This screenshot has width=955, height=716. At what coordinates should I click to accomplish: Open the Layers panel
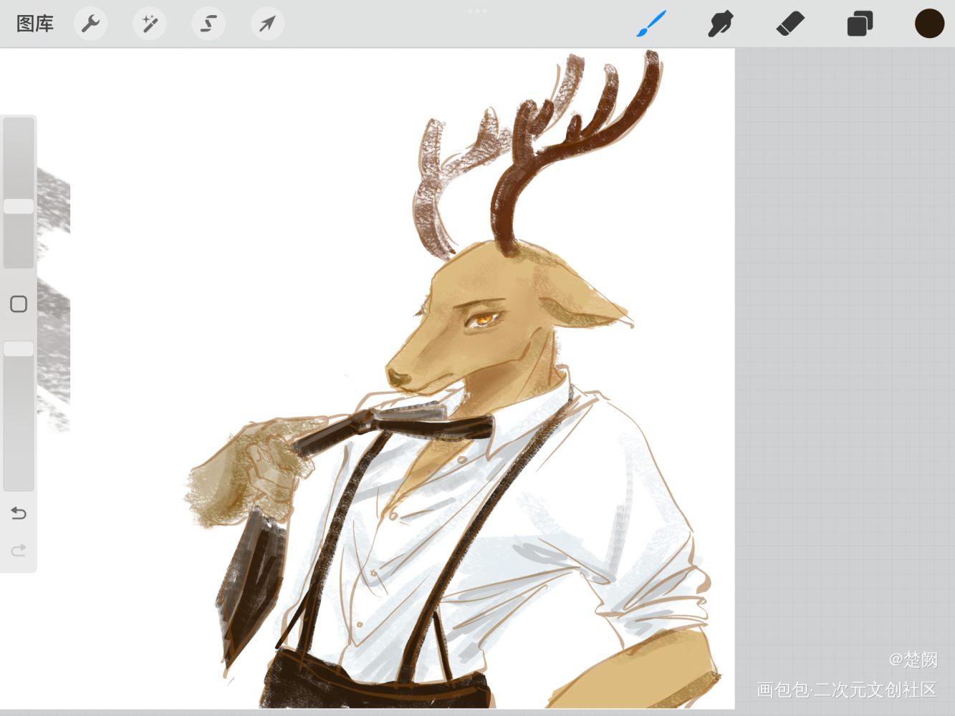[860, 24]
